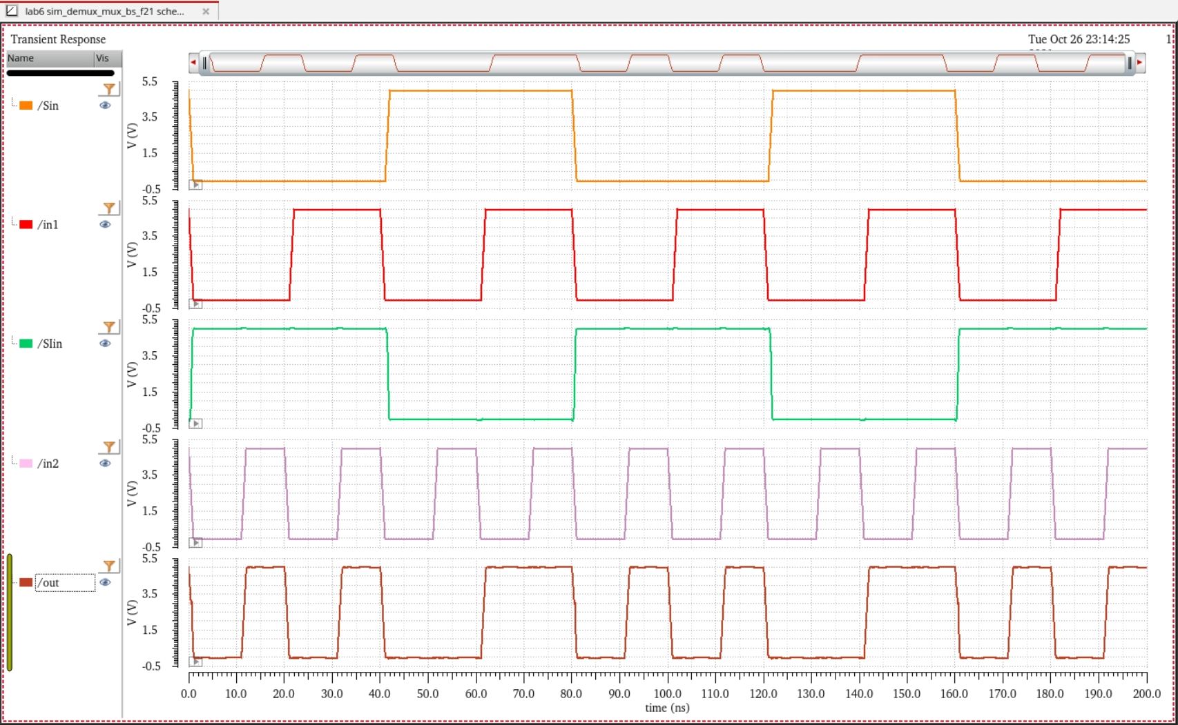The width and height of the screenshot is (1178, 725).
Task: Hide the /Sin trace using its eye icon
Action: pos(105,106)
